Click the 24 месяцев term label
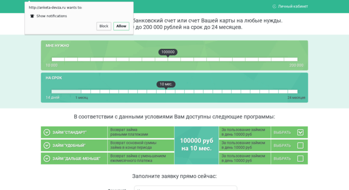Viewport: 349px width, 190px height. tap(296, 97)
